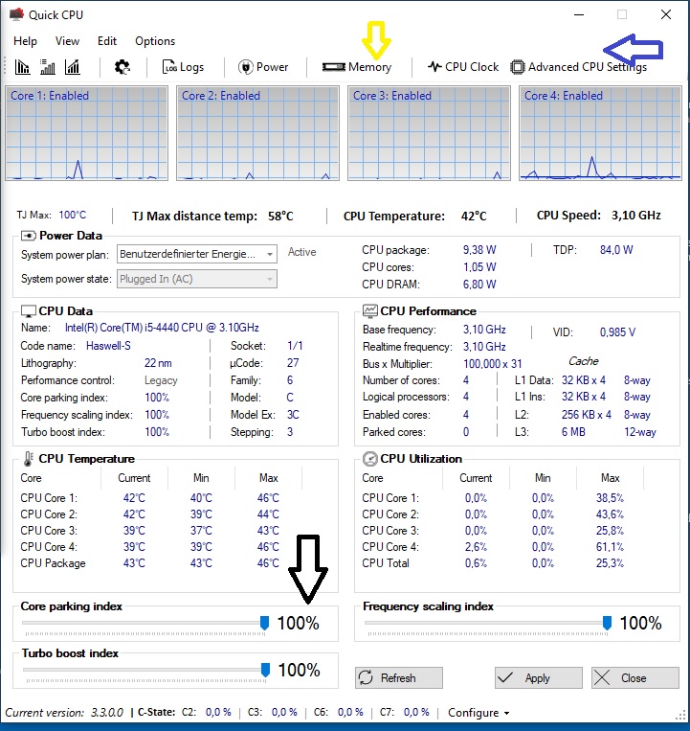Click the CPU Speed '3,10 GHz' value

(x=636, y=216)
